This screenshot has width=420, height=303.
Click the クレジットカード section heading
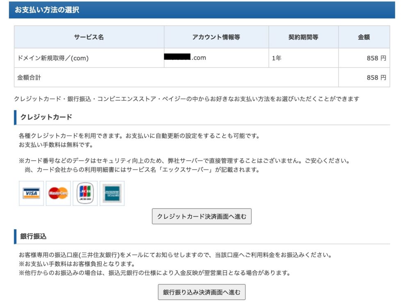(46, 117)
